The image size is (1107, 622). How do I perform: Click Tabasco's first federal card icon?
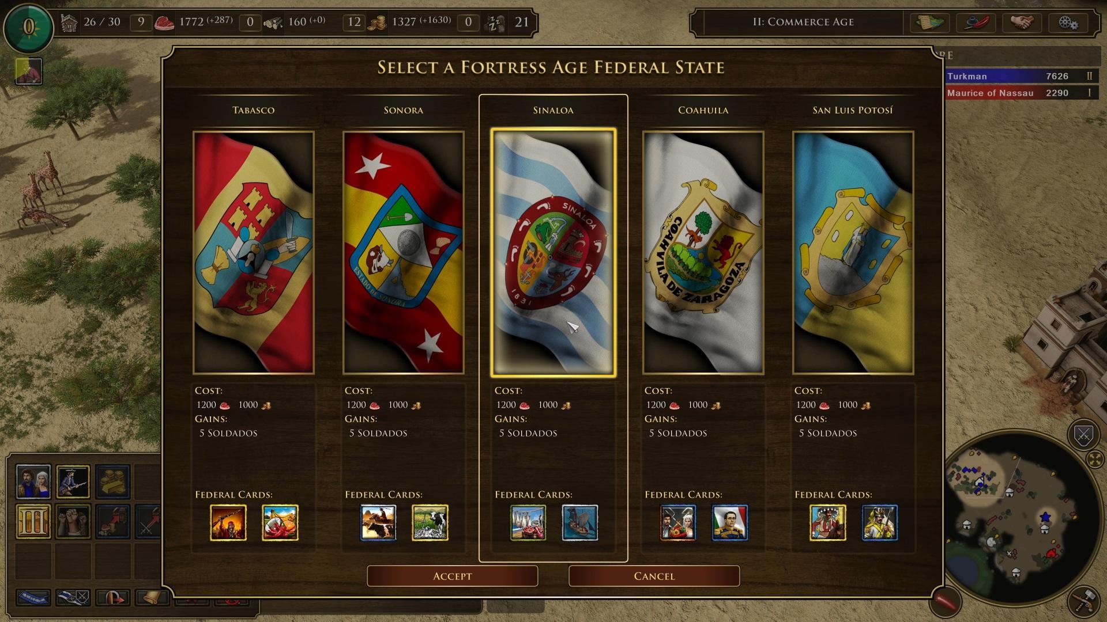228,522
